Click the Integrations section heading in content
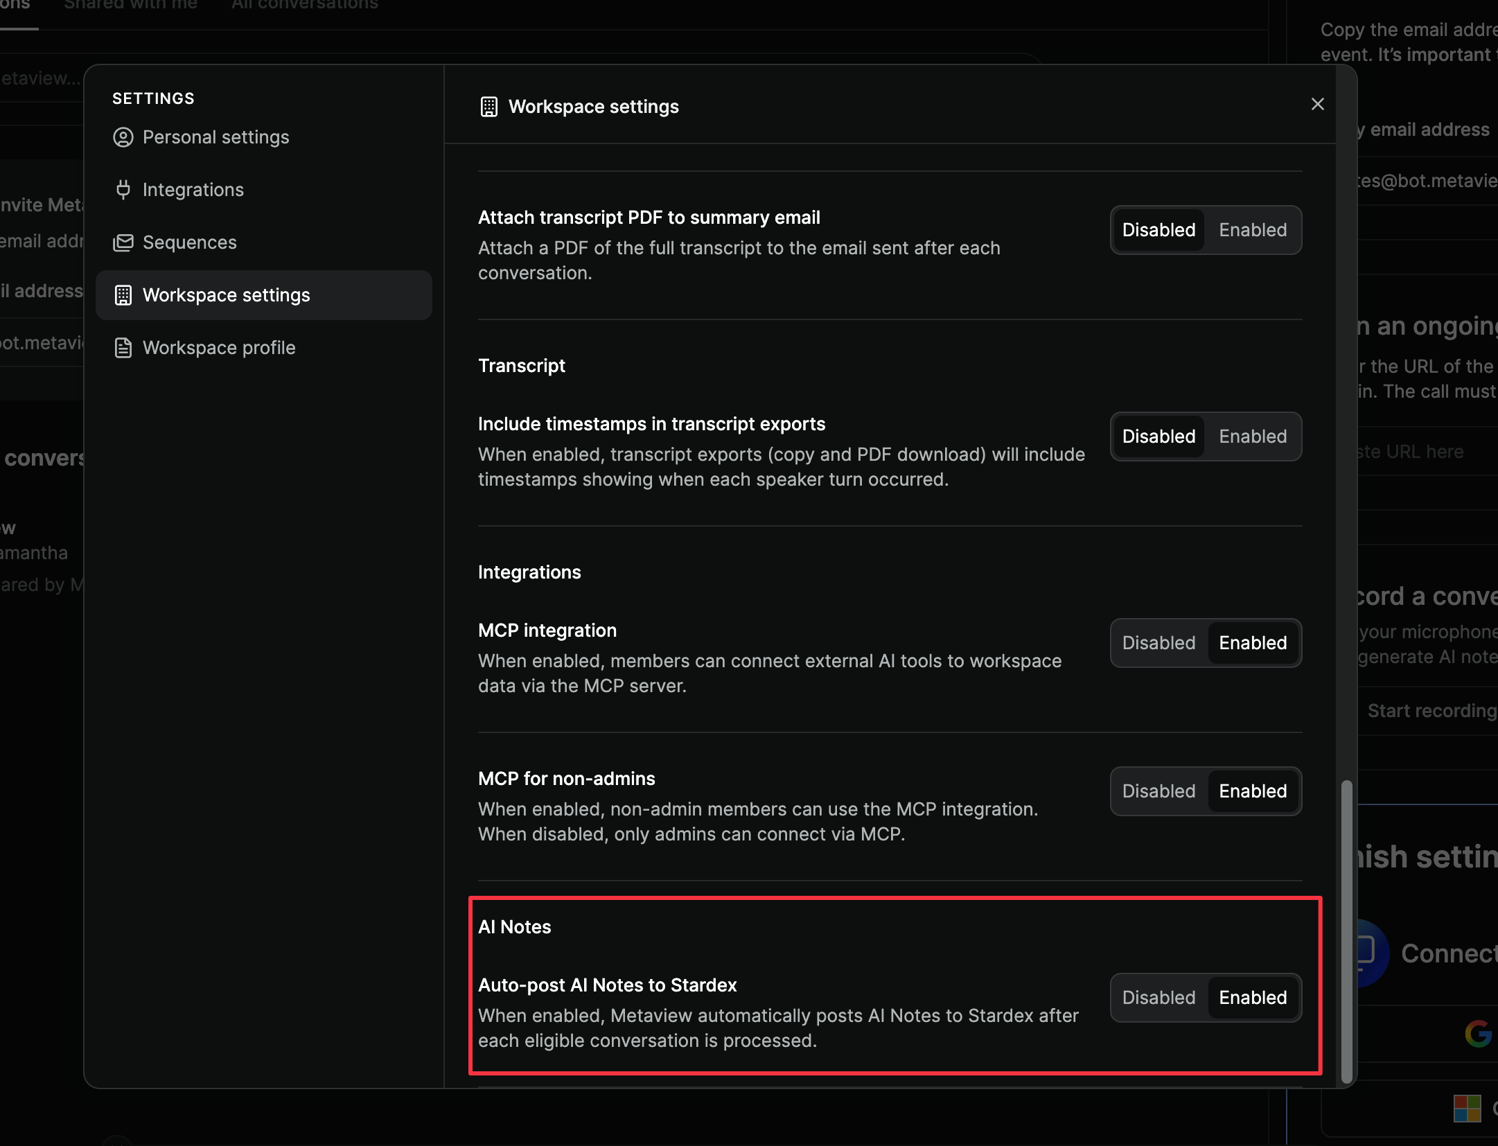 click(x=529, y=572)
